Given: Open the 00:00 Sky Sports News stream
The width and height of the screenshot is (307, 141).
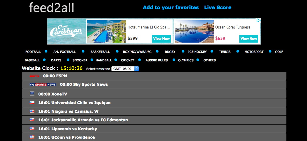Looking at the screenshot, I should (x=154, y=85).
